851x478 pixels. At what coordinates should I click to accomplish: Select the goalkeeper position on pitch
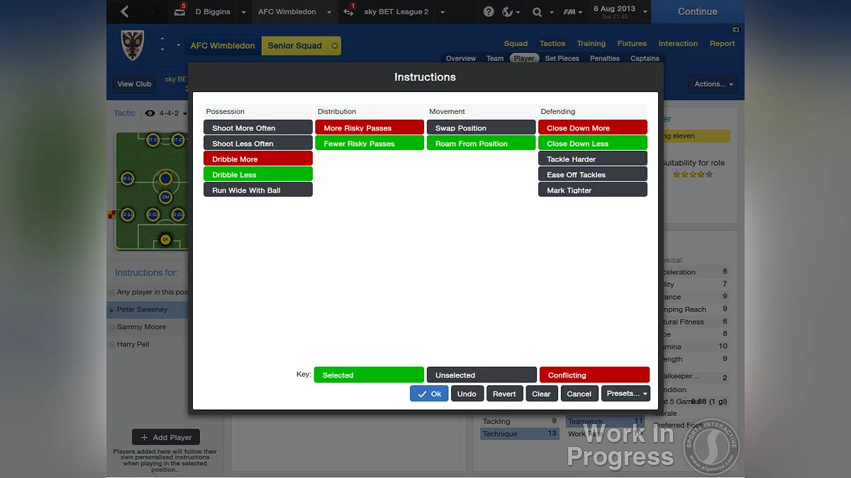165,239
